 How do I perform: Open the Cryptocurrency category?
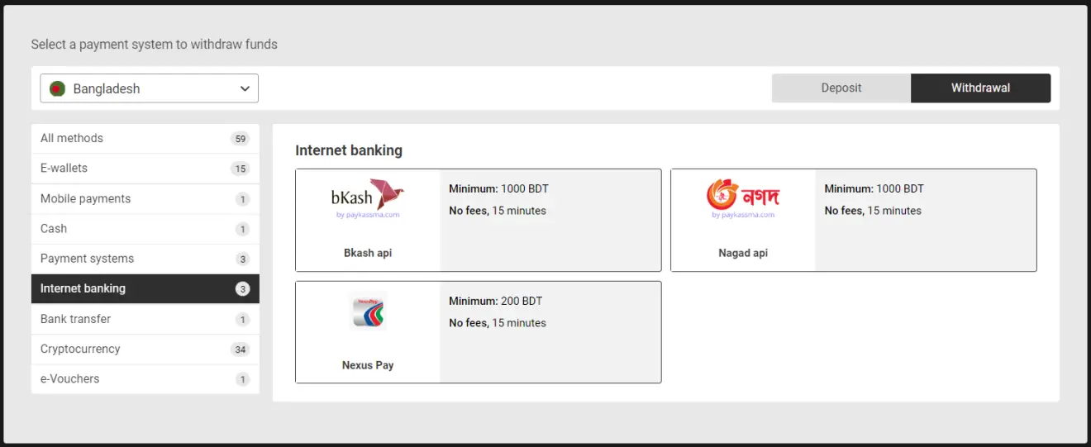pos(145,349)
